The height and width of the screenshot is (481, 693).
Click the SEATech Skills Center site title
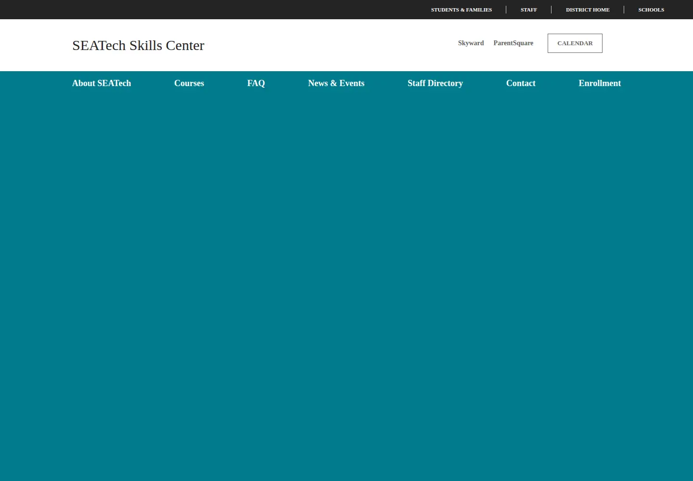pos(138,45)
